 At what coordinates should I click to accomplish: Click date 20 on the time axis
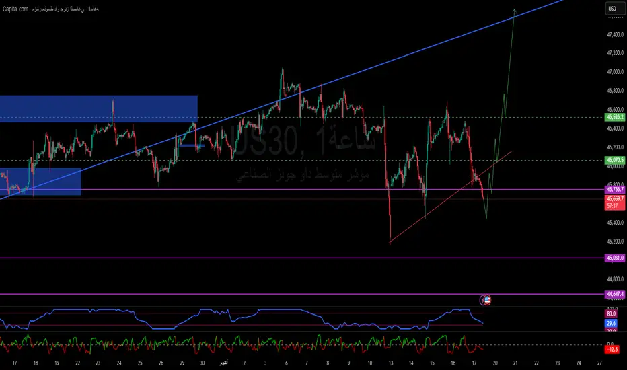point(495,363)
